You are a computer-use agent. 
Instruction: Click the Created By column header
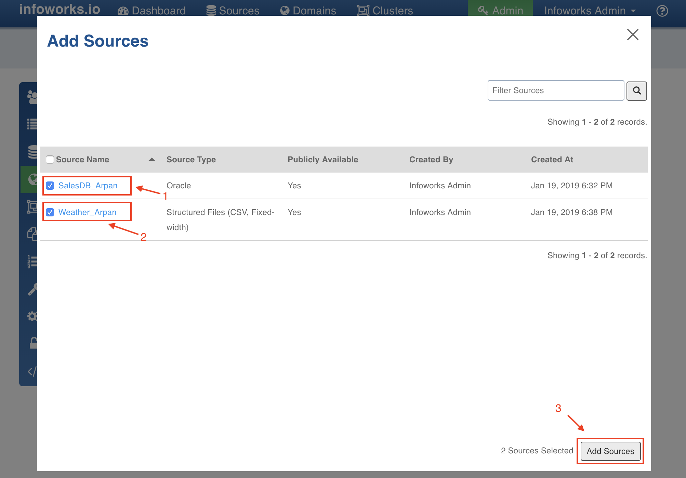431,160
